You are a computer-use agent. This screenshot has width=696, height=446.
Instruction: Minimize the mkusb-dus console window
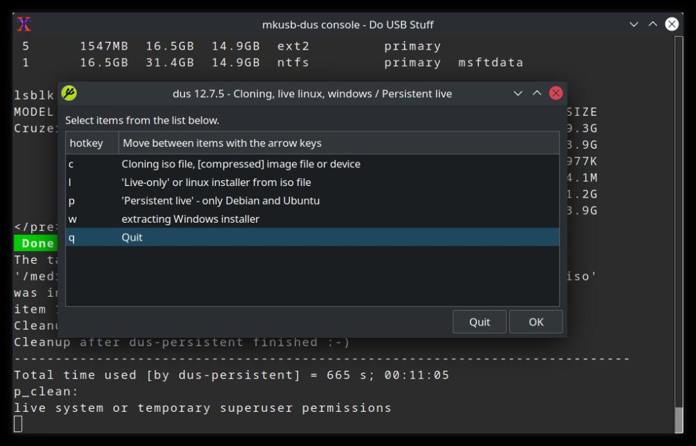(633, 24)
